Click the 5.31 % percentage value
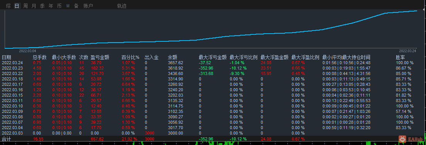 (128, 68)
